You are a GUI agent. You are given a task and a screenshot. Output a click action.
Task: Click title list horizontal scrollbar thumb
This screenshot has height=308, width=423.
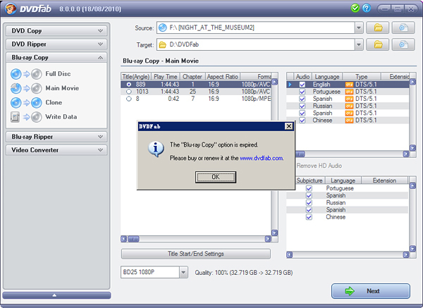133,239
